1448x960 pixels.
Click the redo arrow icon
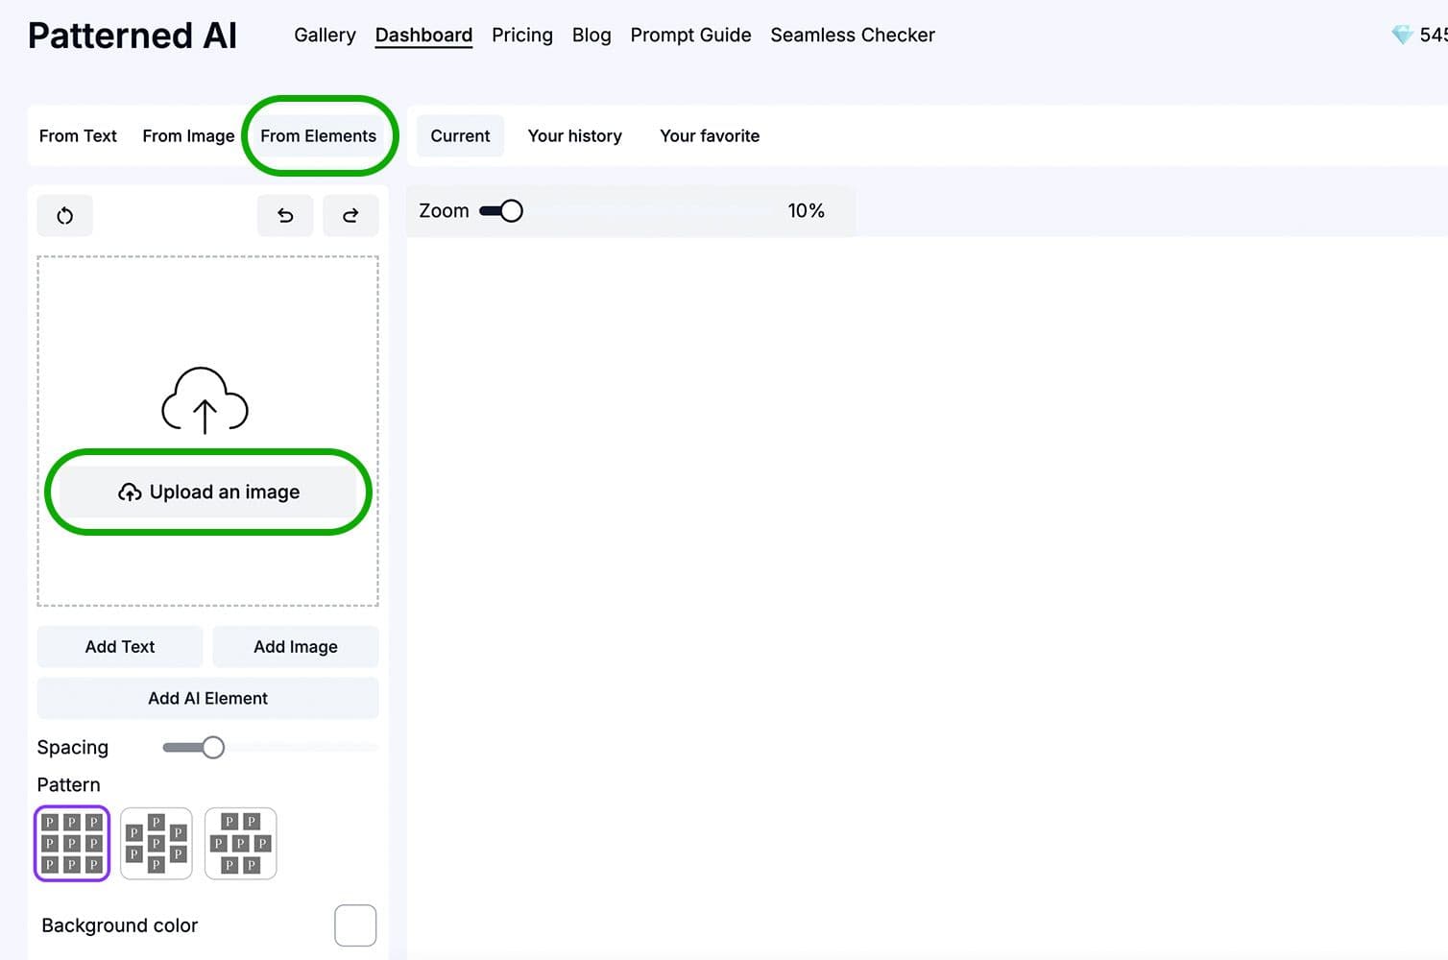pos(350,216)
